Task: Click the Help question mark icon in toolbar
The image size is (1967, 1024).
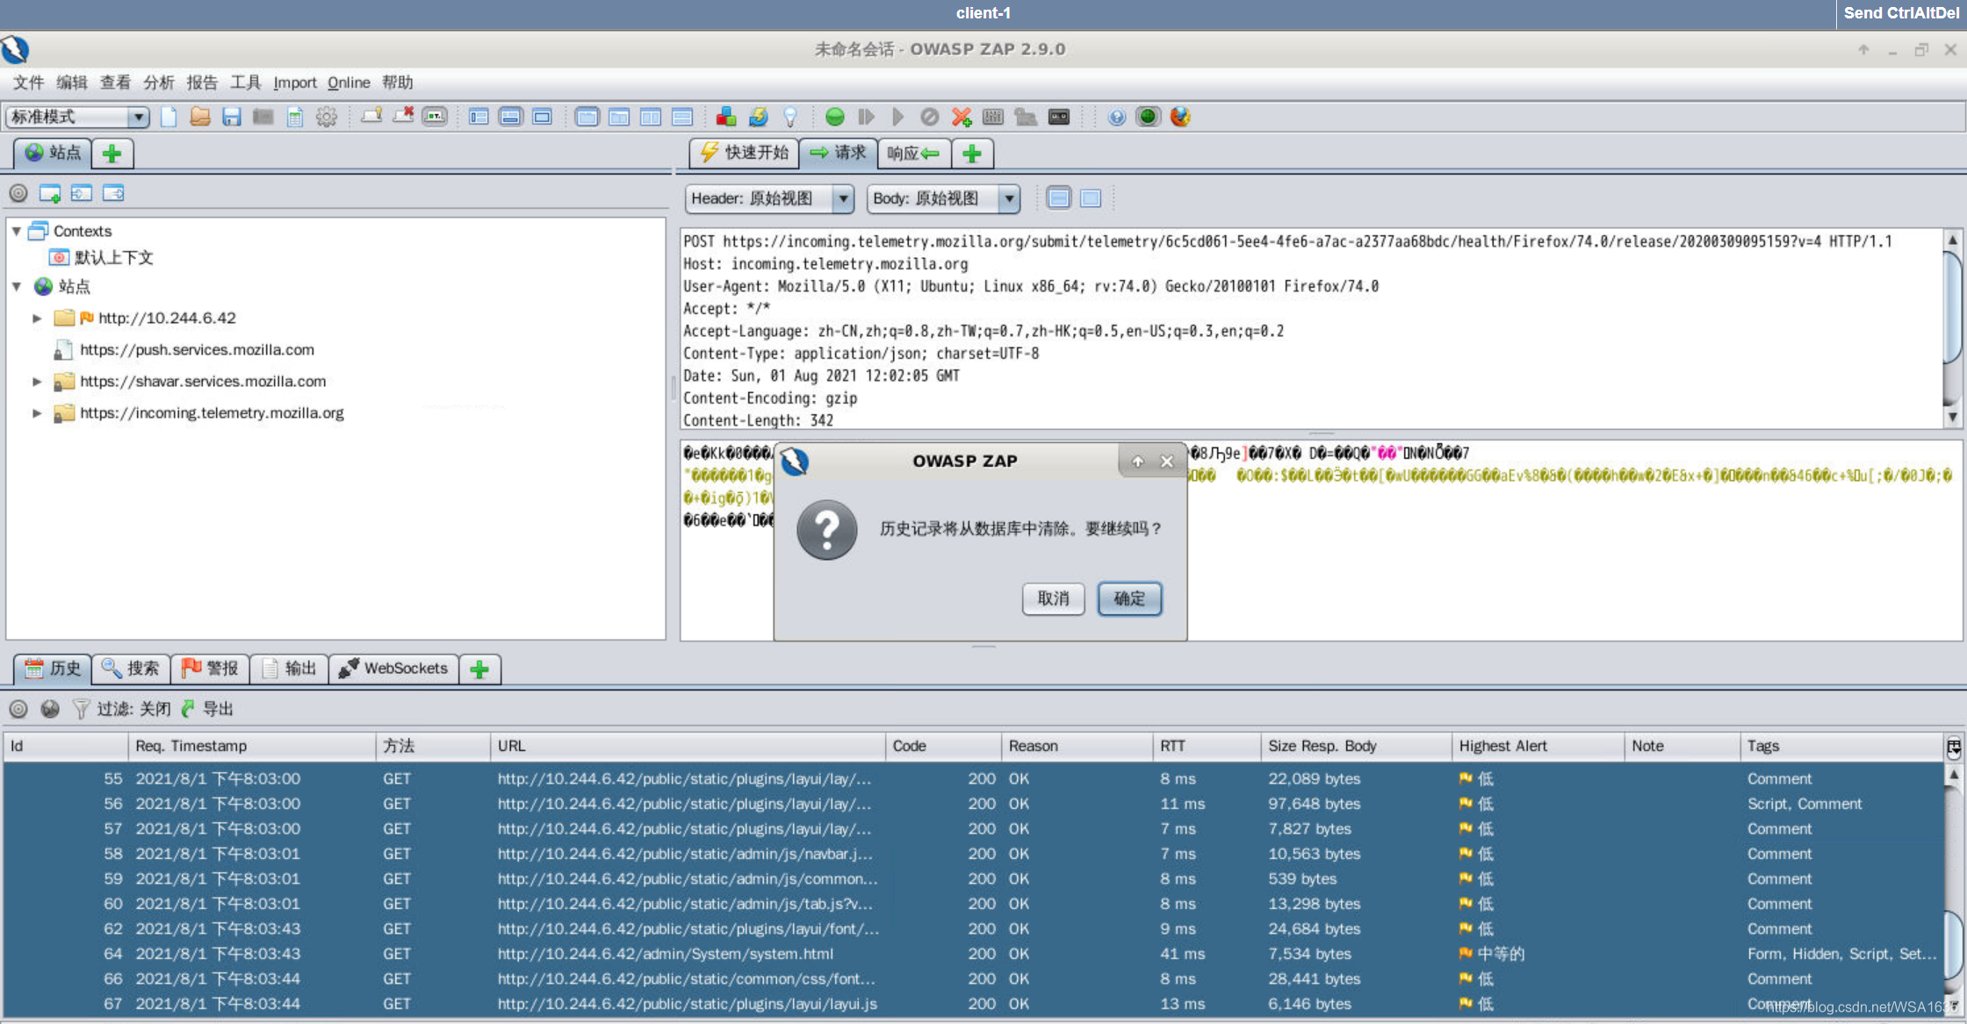Action: (1116, 117)
